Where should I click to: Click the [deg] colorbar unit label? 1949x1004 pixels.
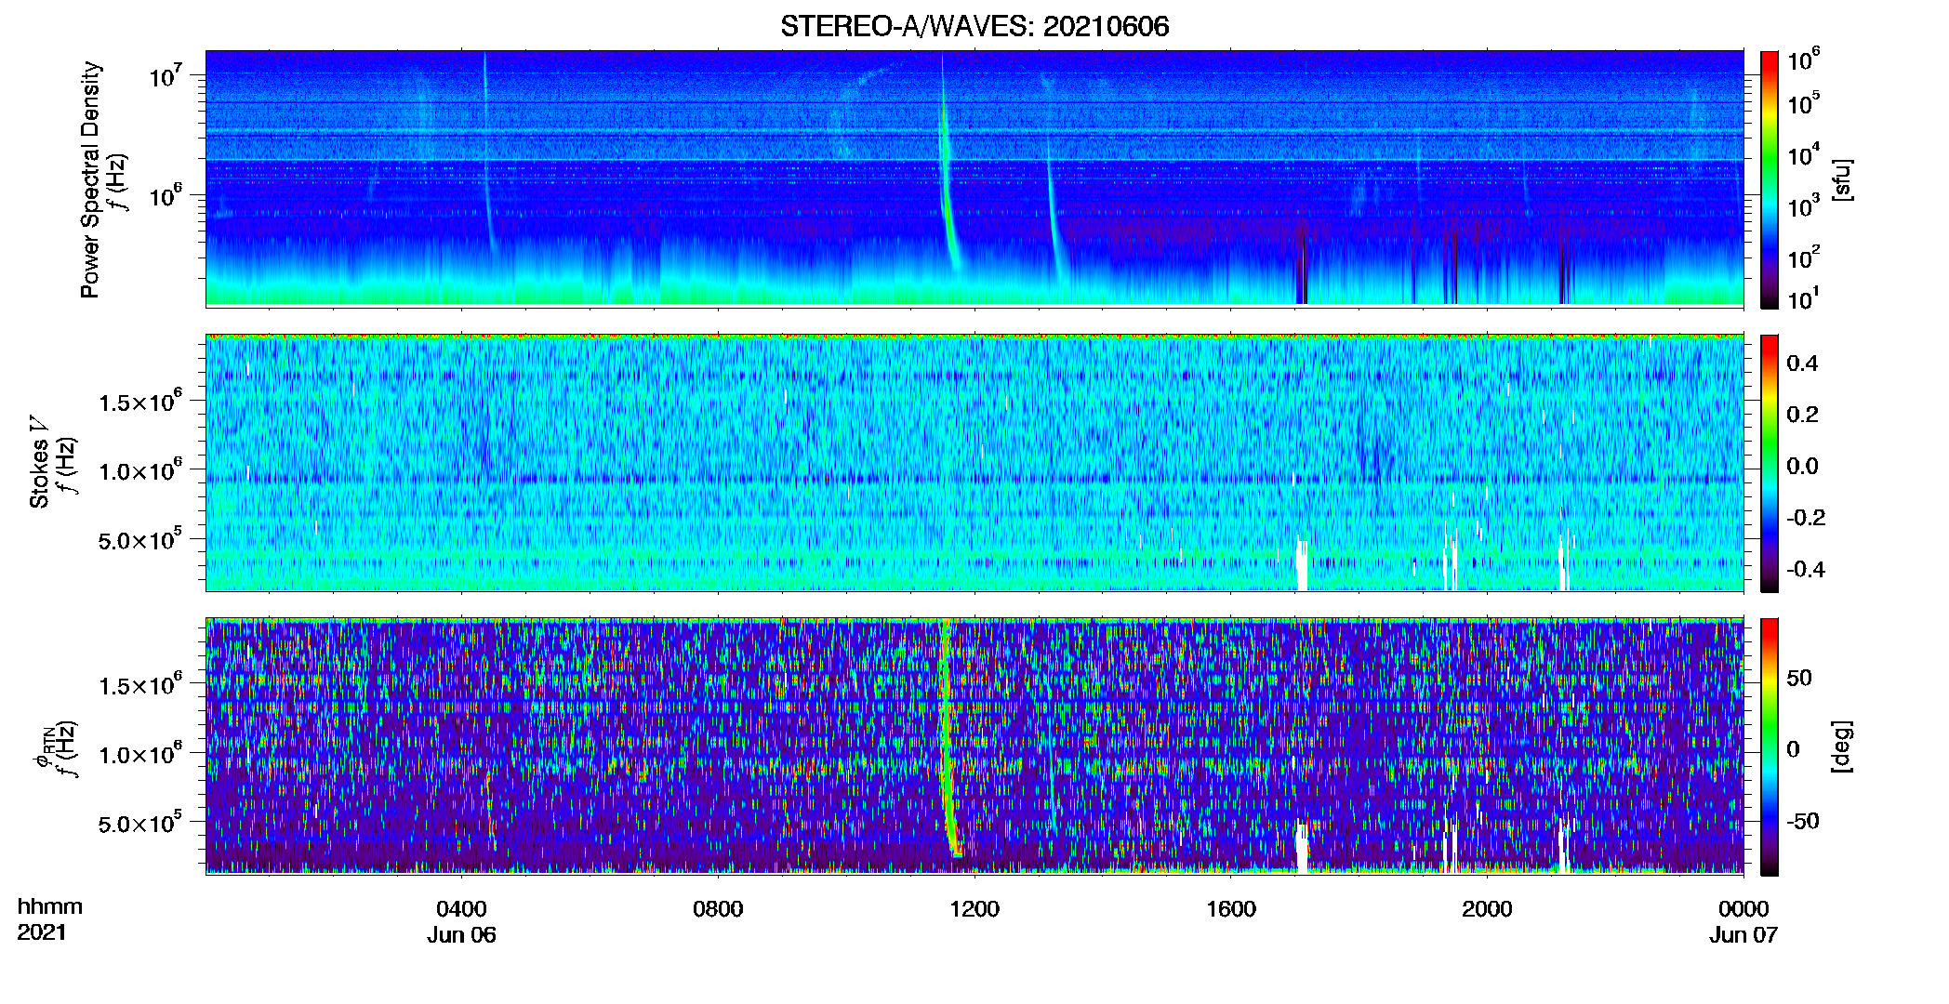coord(1841,746)
